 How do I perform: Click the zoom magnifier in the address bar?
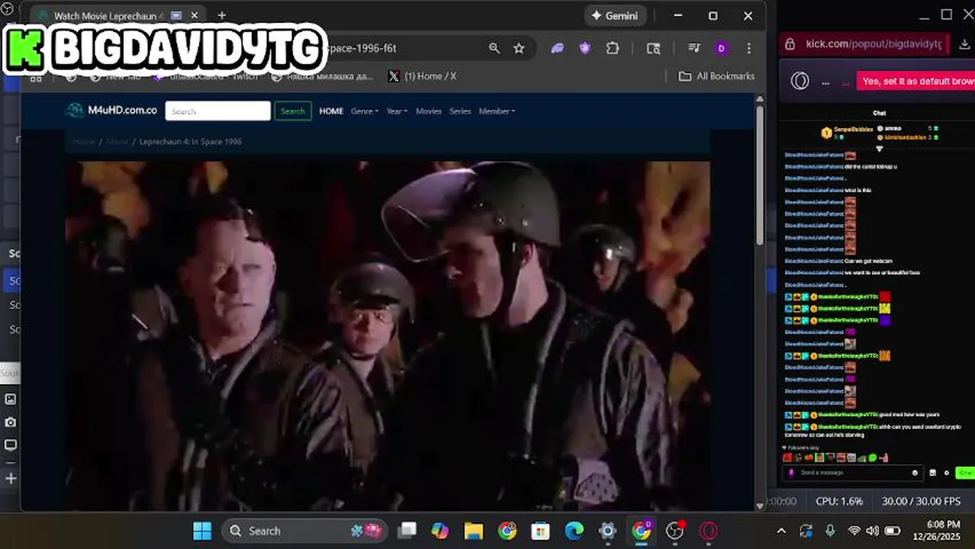[494, 48]
